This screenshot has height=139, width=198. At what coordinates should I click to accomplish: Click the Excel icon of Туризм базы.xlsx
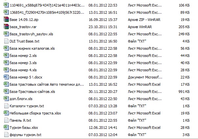(6, 127)
